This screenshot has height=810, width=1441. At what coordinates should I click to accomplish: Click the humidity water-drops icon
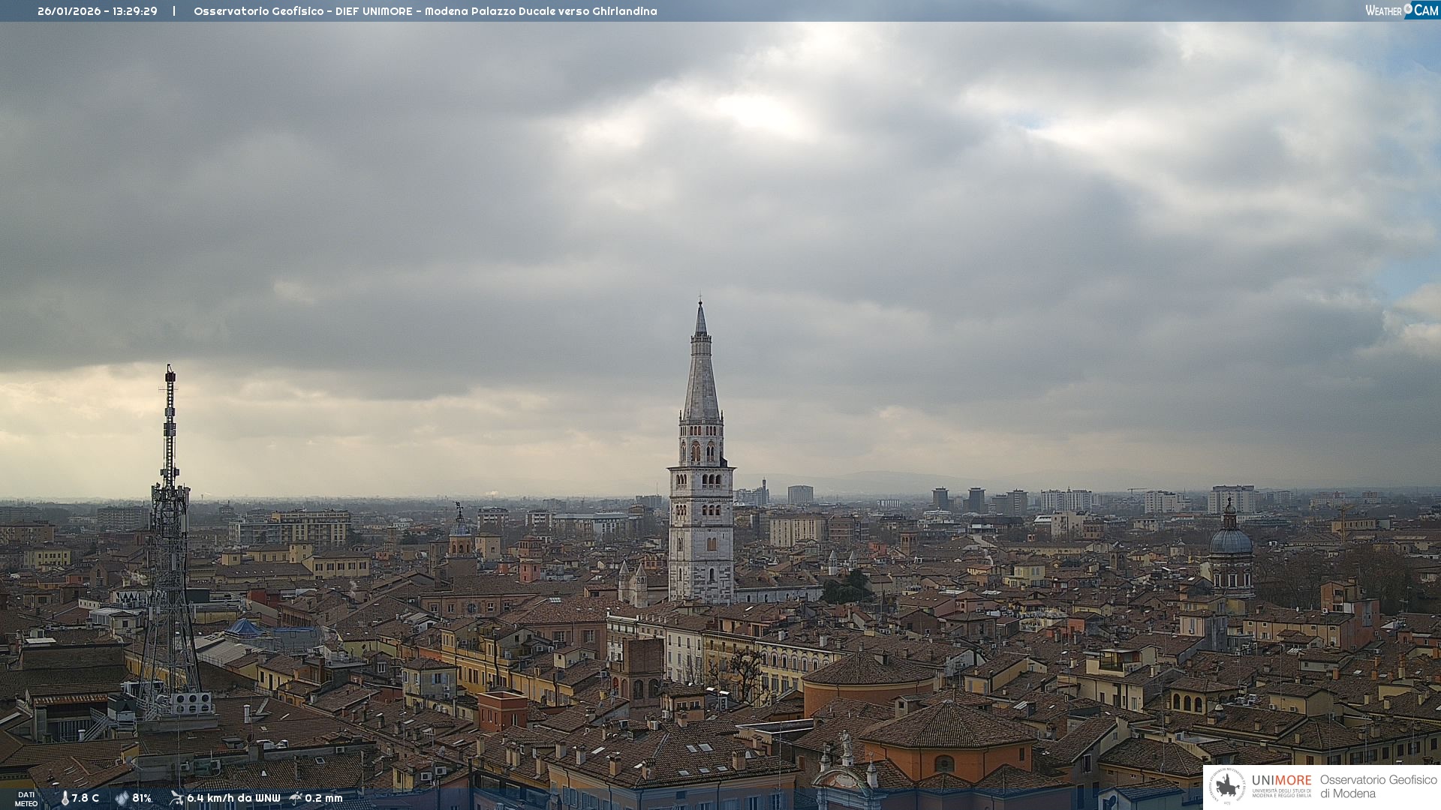[122, 799]
